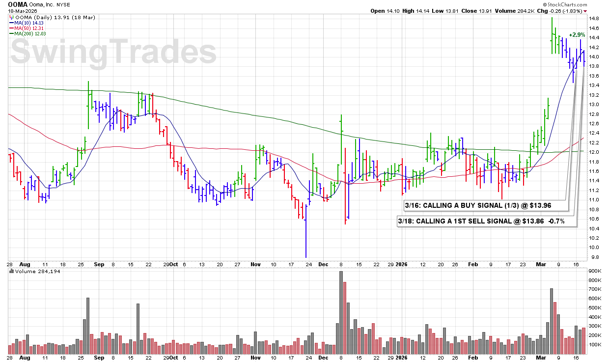The width and height of the screenshot is (609, 362).
Task: Click the Close 13.91 value in header
Action: click(483, 11)
